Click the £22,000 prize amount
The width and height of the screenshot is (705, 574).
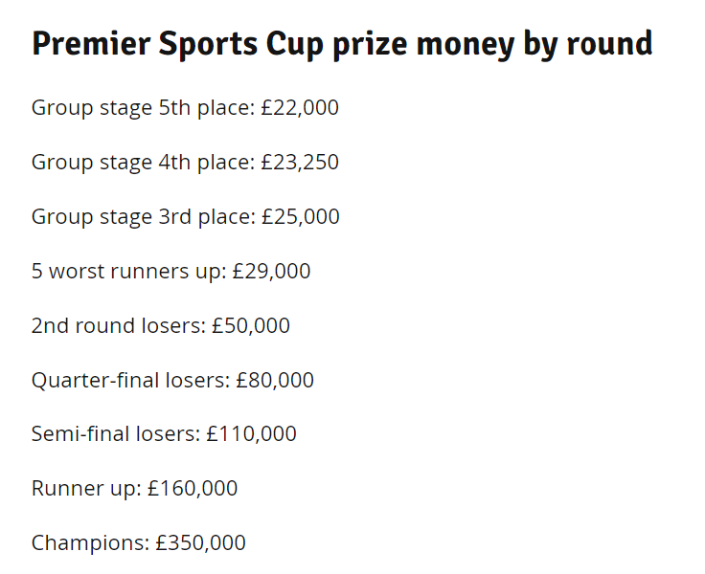tap(300, 108)
